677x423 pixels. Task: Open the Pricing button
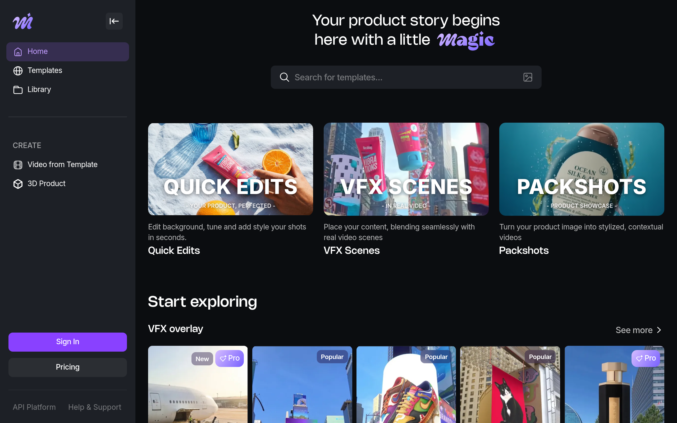coord(68,367)
